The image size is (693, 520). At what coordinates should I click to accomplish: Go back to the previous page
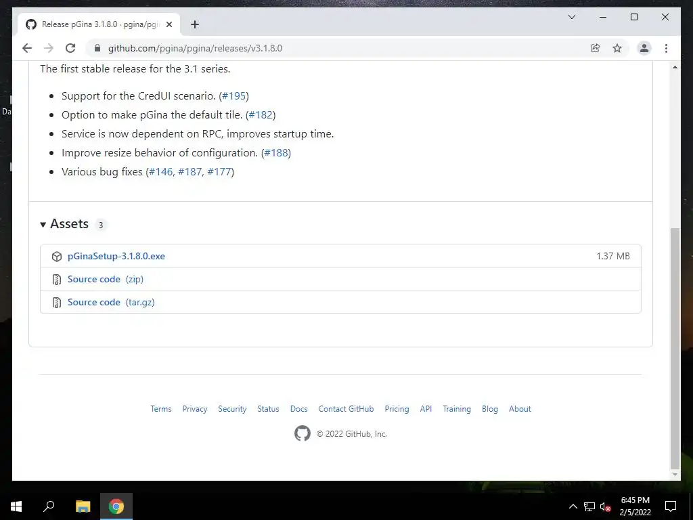click(27, 48)
